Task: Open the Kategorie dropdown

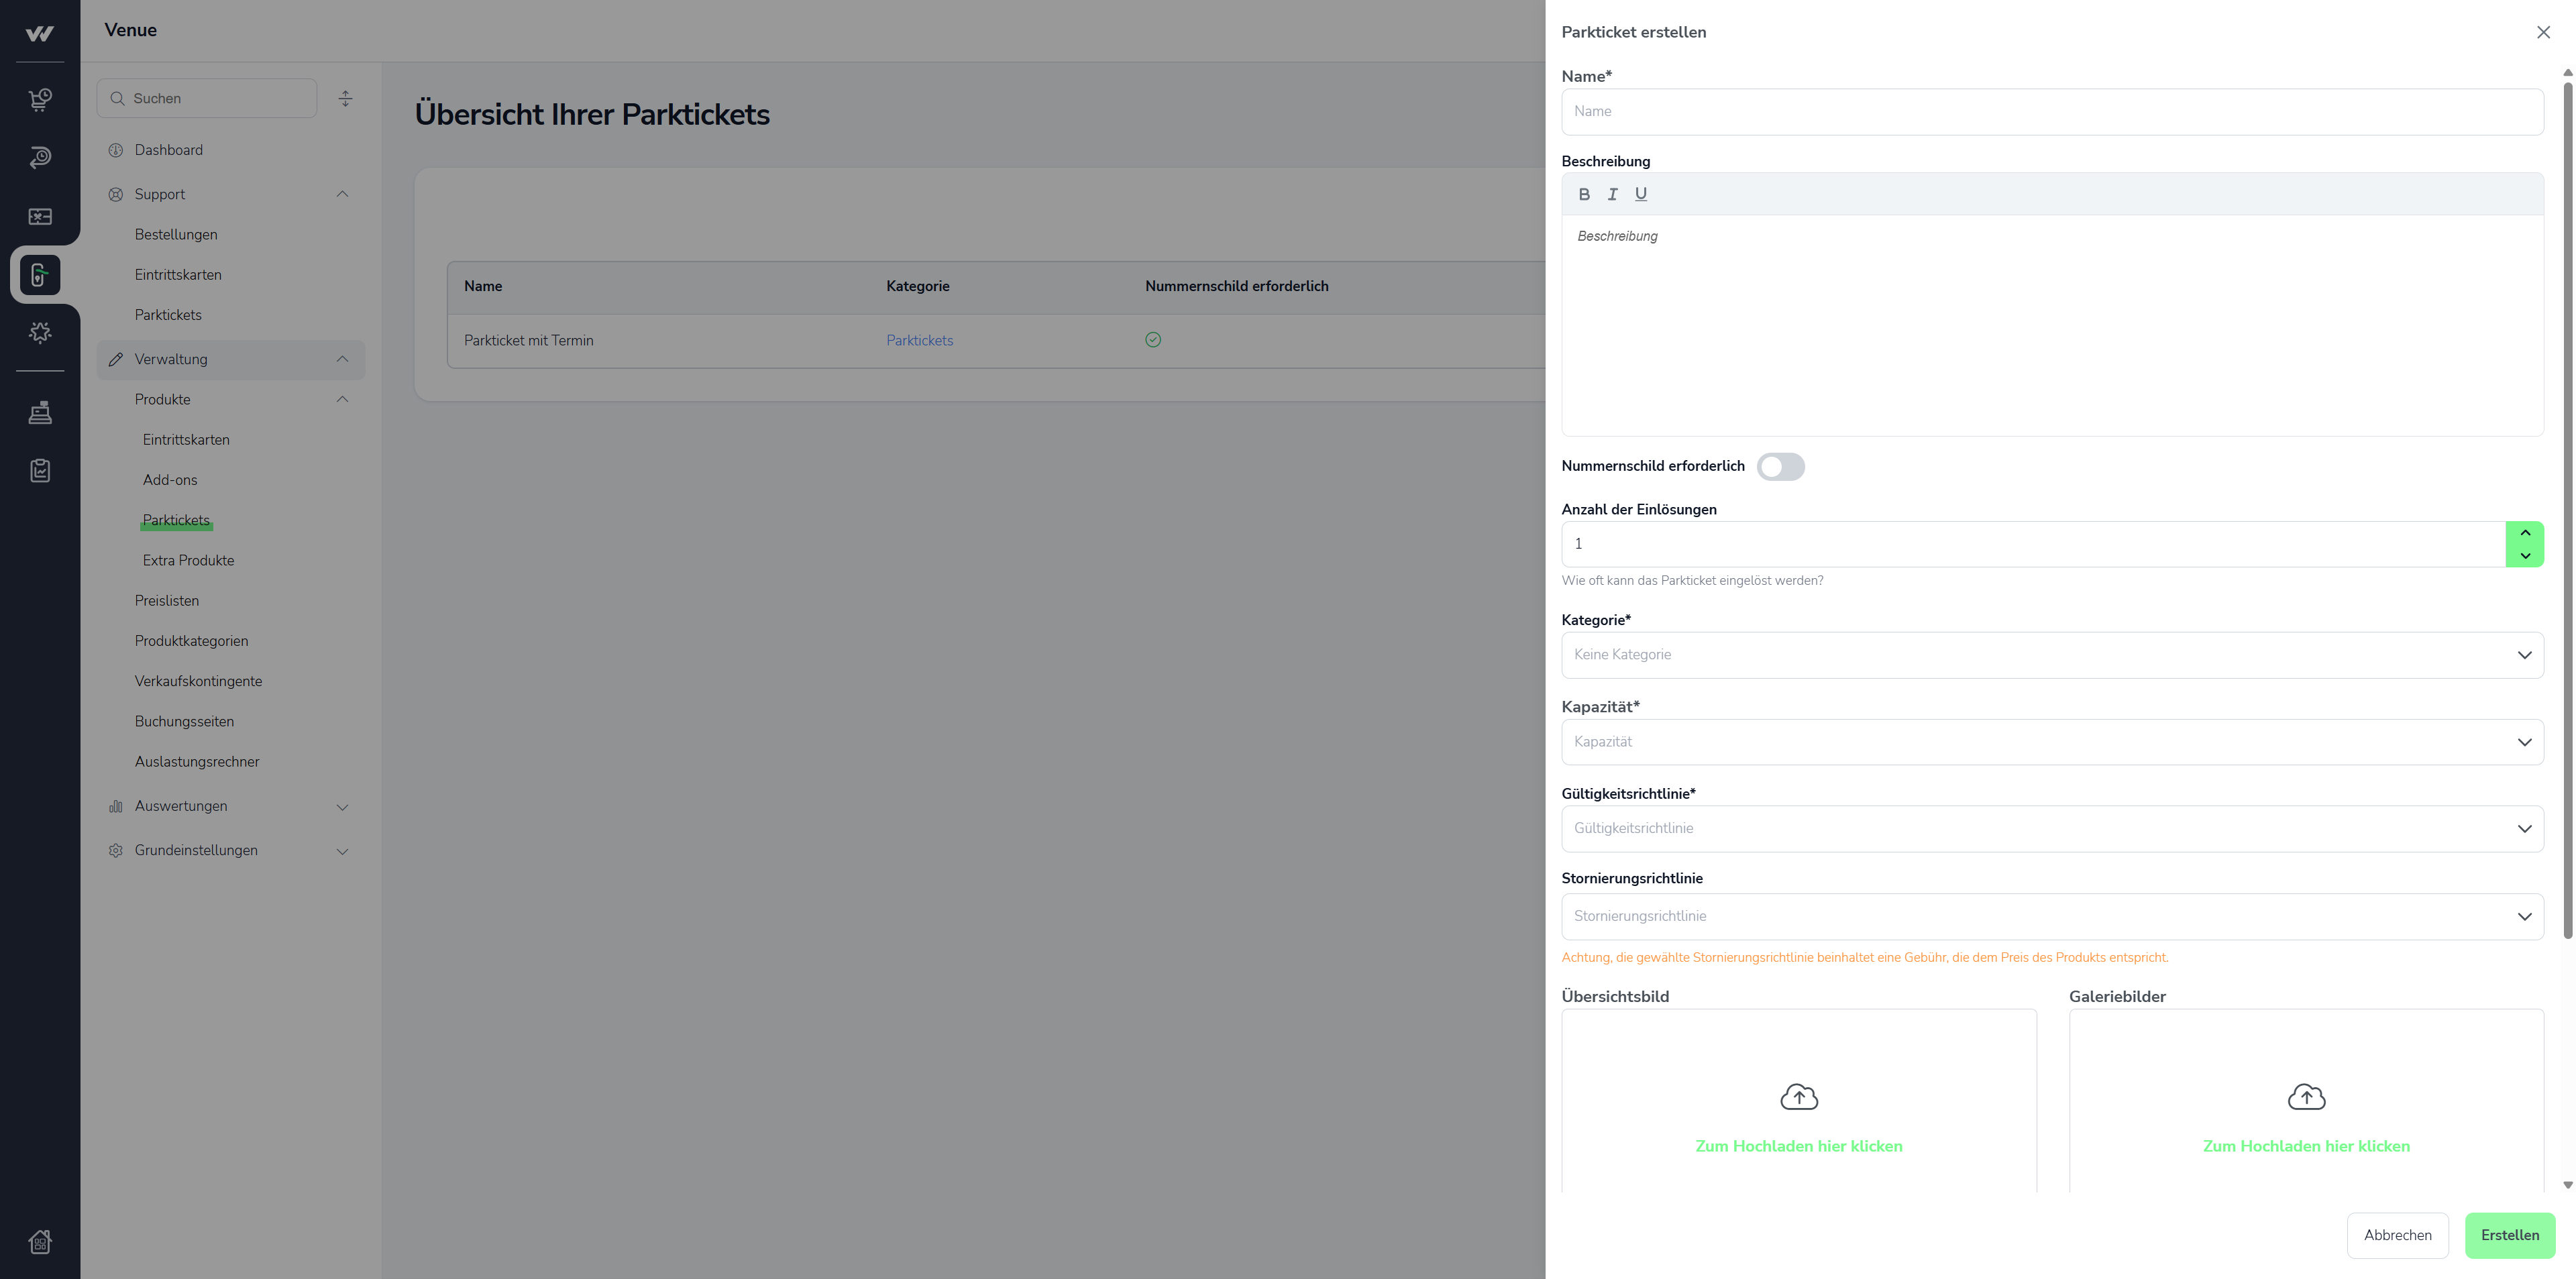Action: tap(2052, 655)
